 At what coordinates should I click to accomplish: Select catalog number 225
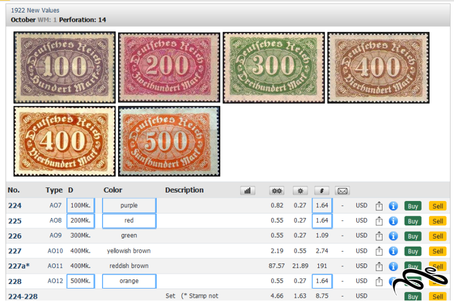pyautogui.click(x=15, y=221)
